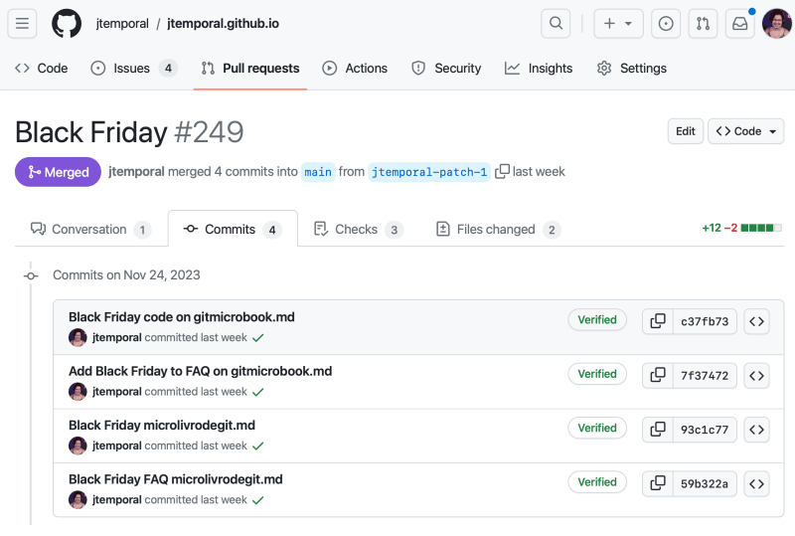Show check status for 'Add Black Friday to FAQ' commit
Viewport: 795px width, 536px height.
click(x=258, y=393)
